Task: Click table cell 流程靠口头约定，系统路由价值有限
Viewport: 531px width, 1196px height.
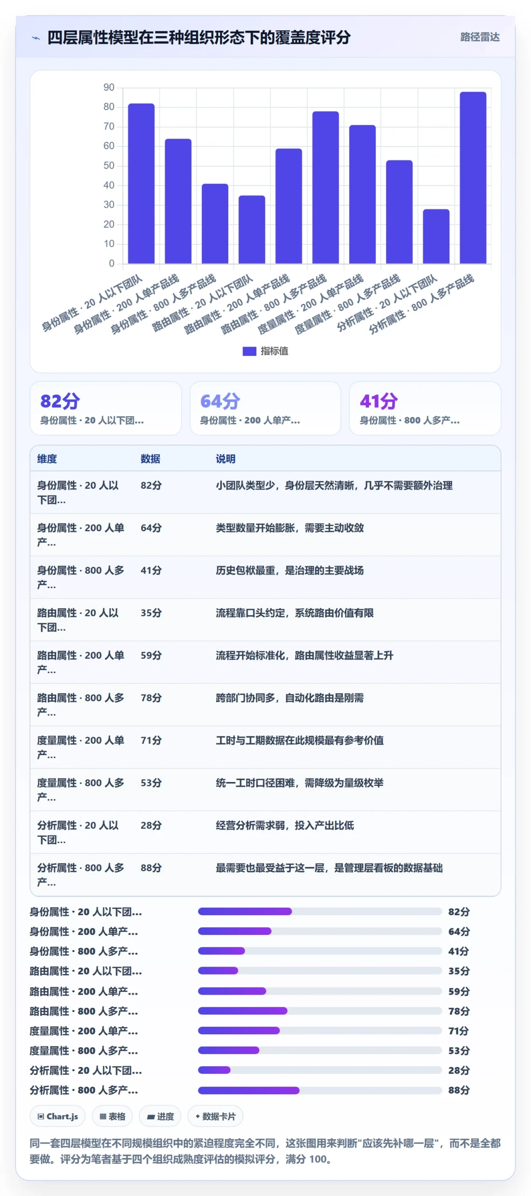Action: tap(295, 613)
